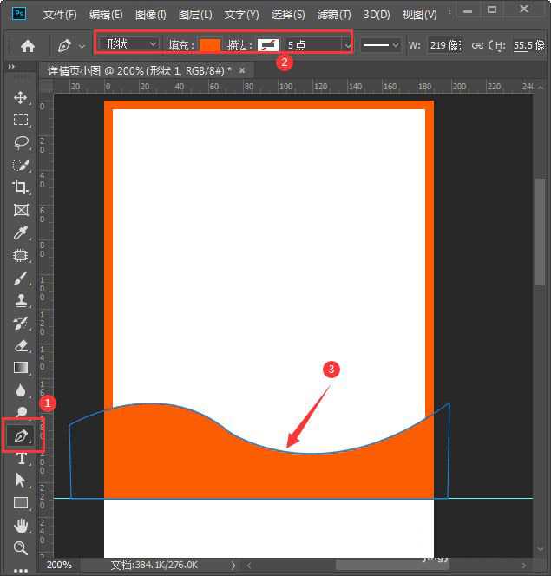Image resolution: width=551 pixels, height=576 pixels.
Task: Select the Crop tool
Action: point(21,187)
